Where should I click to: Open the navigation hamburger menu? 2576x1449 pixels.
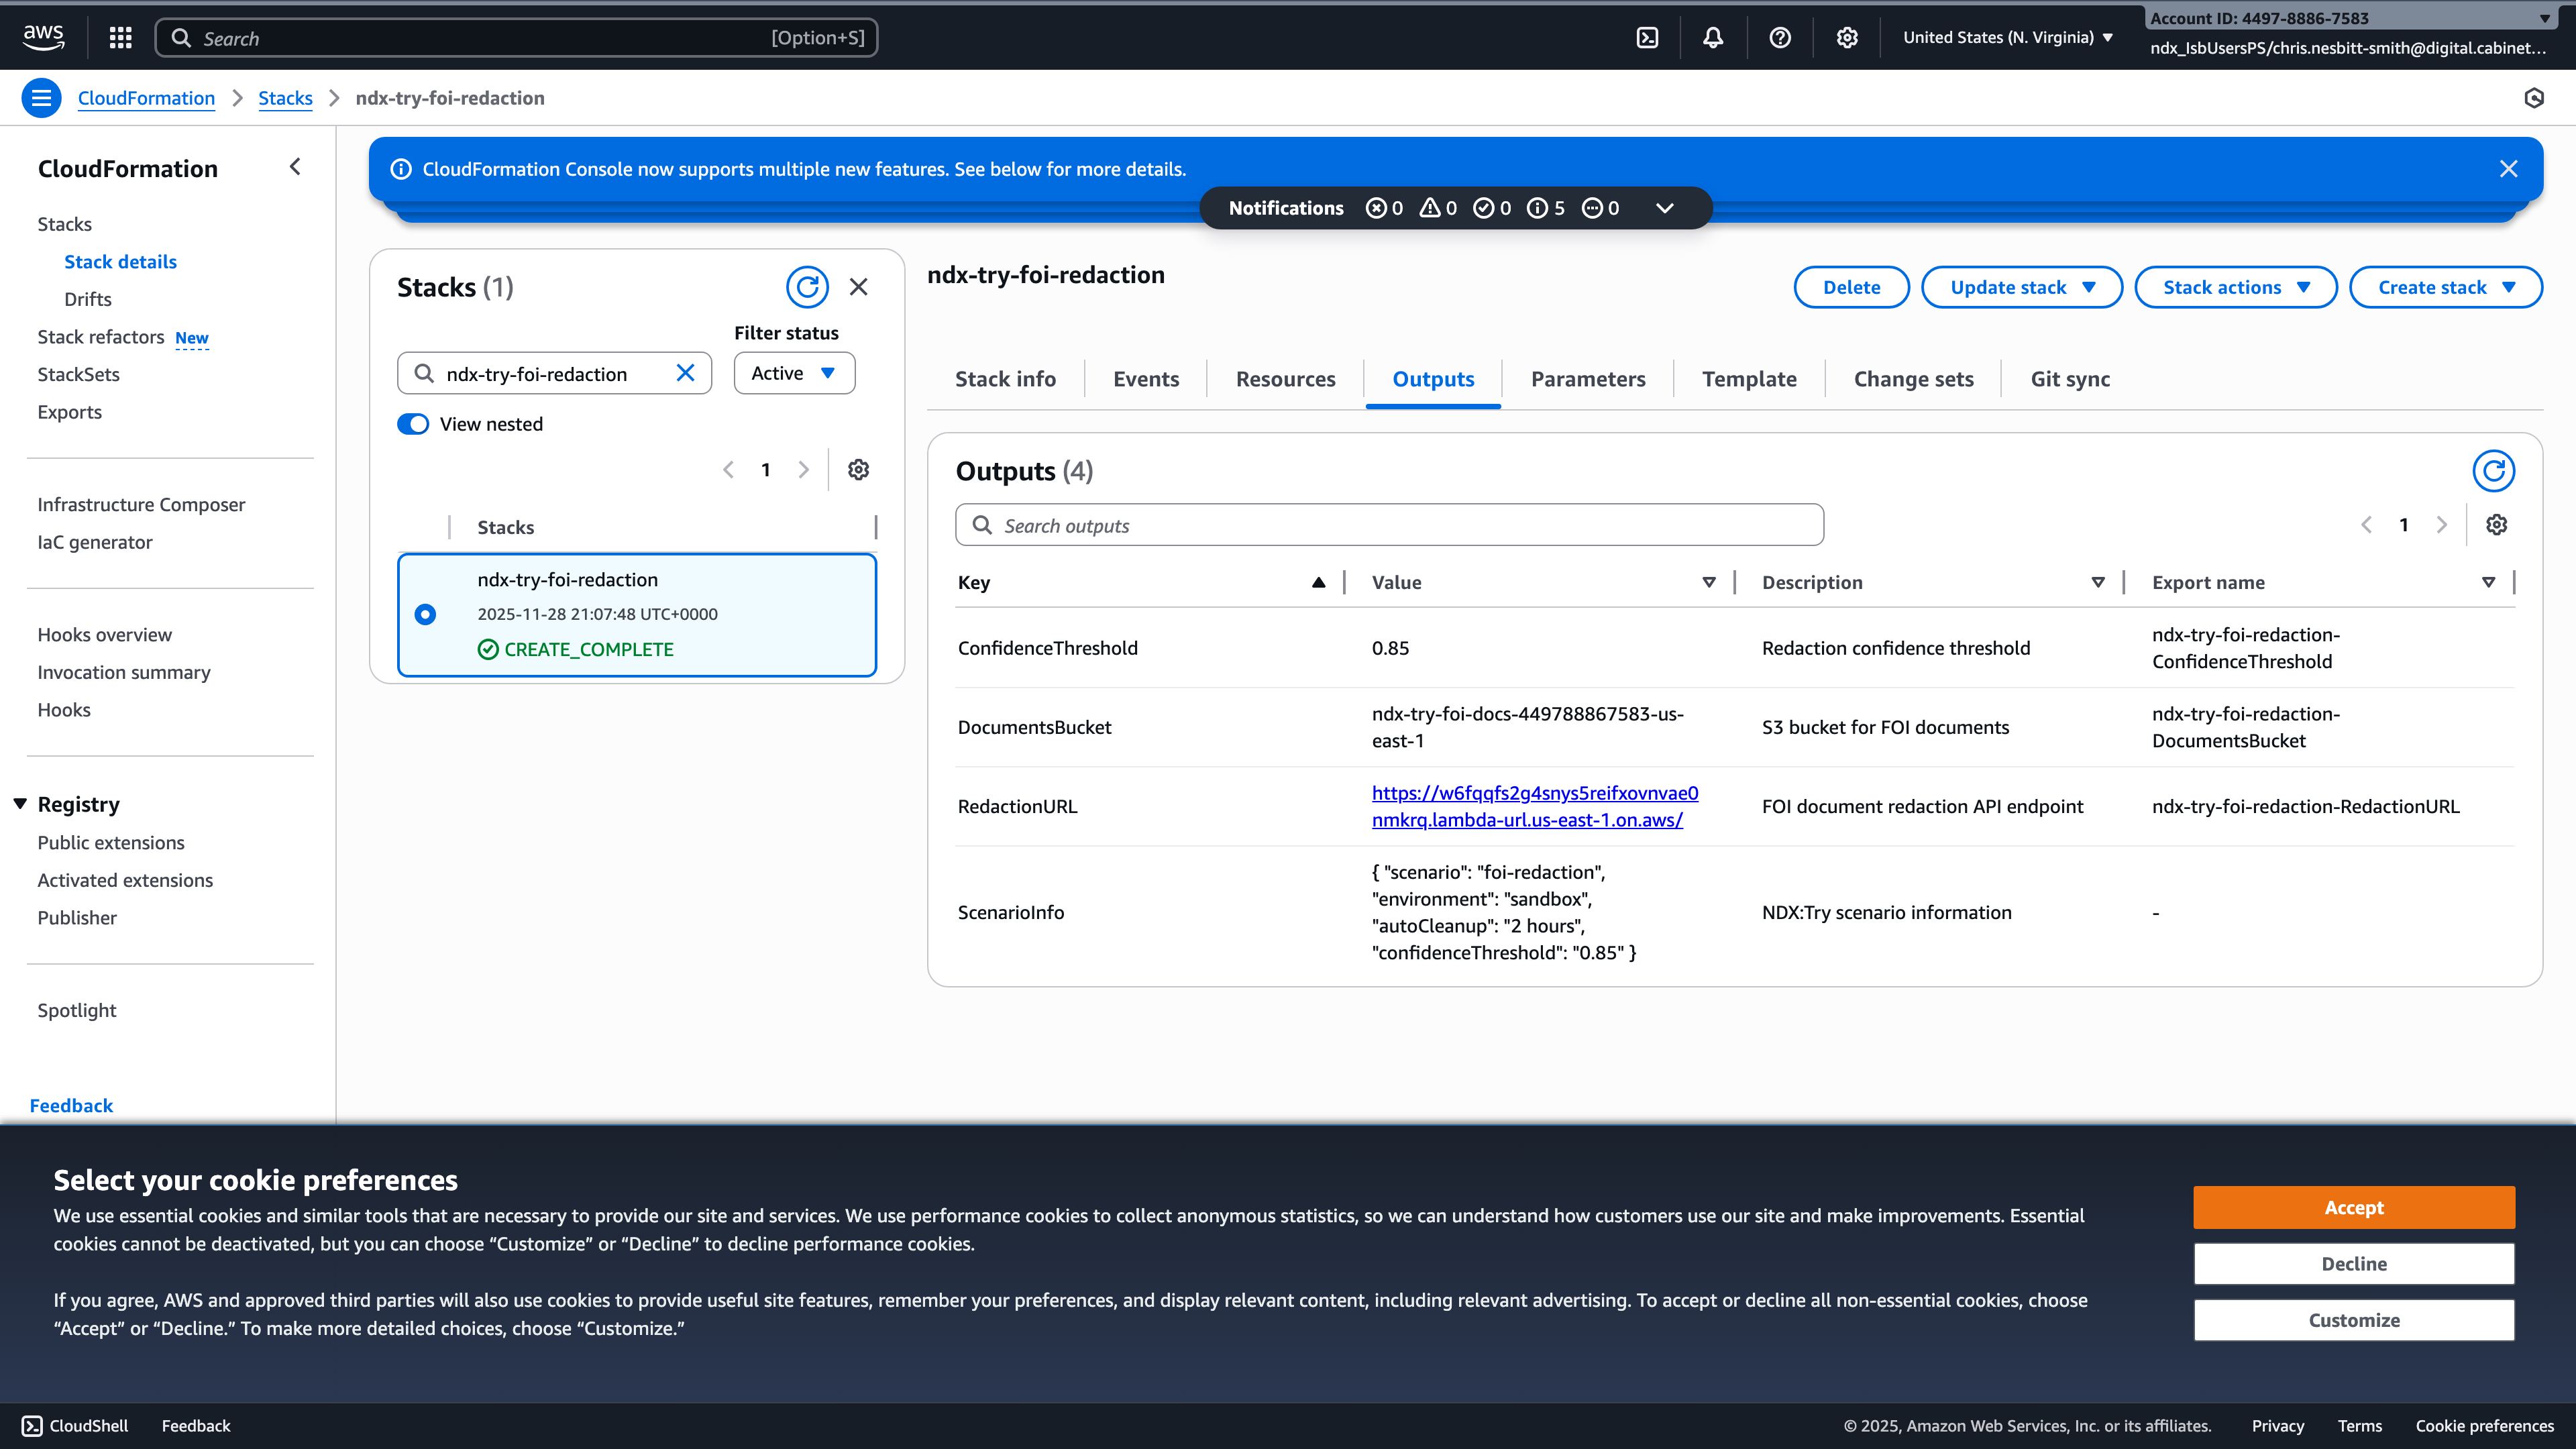click(41, 97)
